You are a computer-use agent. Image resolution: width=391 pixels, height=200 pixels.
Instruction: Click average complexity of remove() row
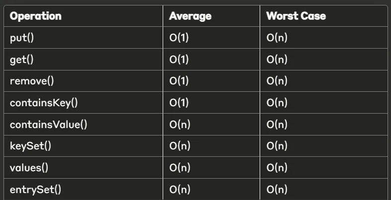coord(179,81)
